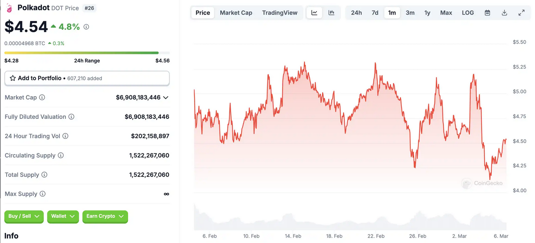Switch to the TradingView tab
Viewport: 535px width, 243px height.
tap(280, 13)
